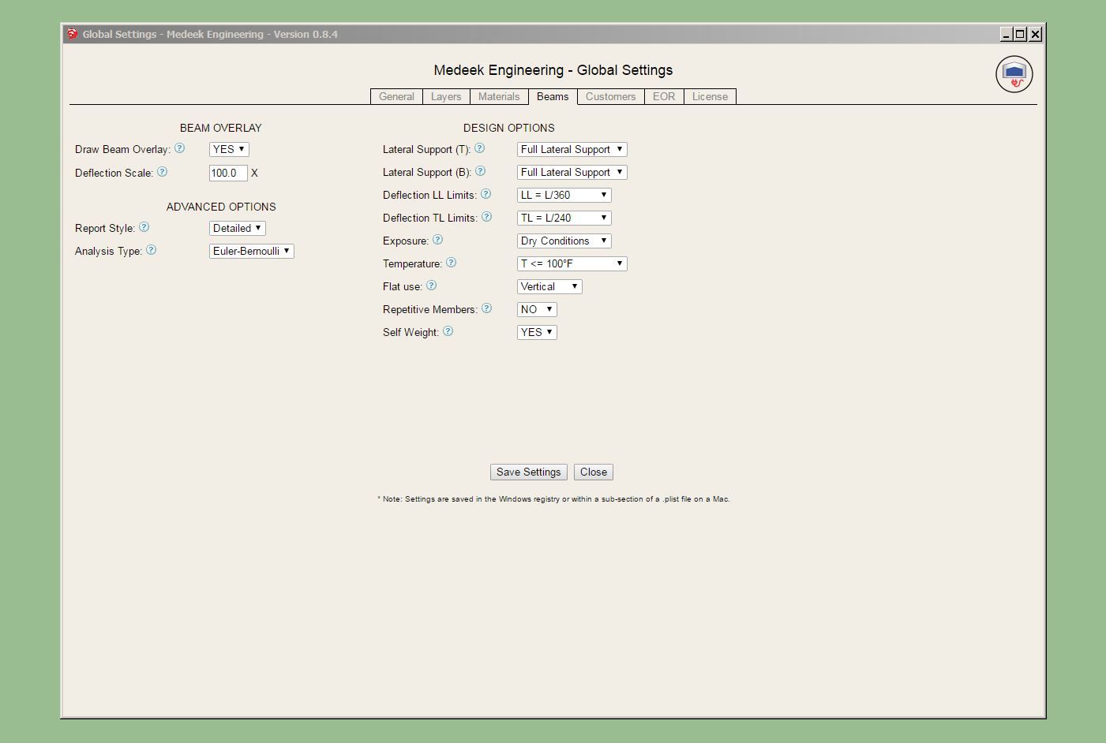Image resolution: width=1106 pixels, height=743 pixels.
Task: Click the Self Weight help icon
Action: tap(448, 331)
